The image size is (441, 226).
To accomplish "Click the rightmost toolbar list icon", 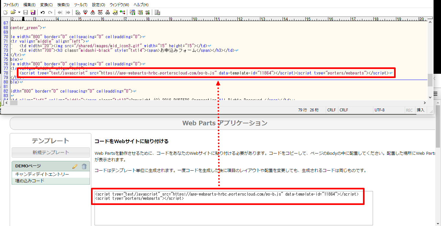I will coord(157,12).
